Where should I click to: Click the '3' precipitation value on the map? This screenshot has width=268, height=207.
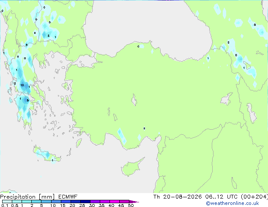click(26, 45)
